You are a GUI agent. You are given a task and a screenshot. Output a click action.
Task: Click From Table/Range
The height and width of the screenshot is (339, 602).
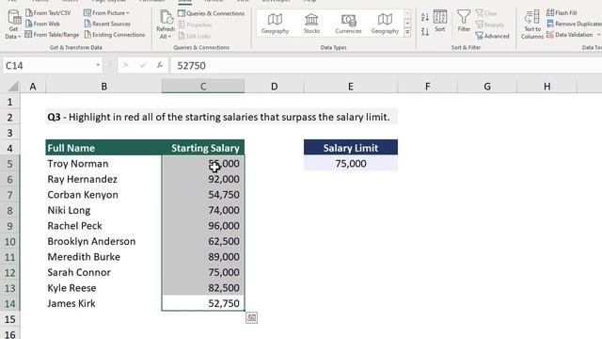[52, 35]
